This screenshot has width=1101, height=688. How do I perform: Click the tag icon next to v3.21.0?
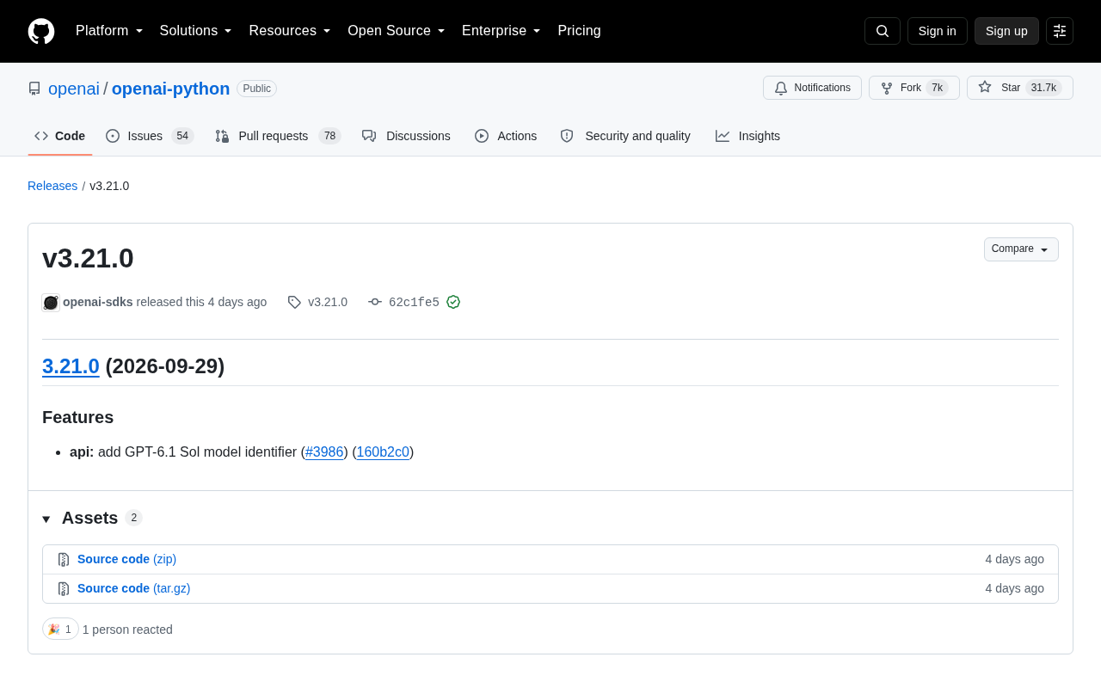294,302
